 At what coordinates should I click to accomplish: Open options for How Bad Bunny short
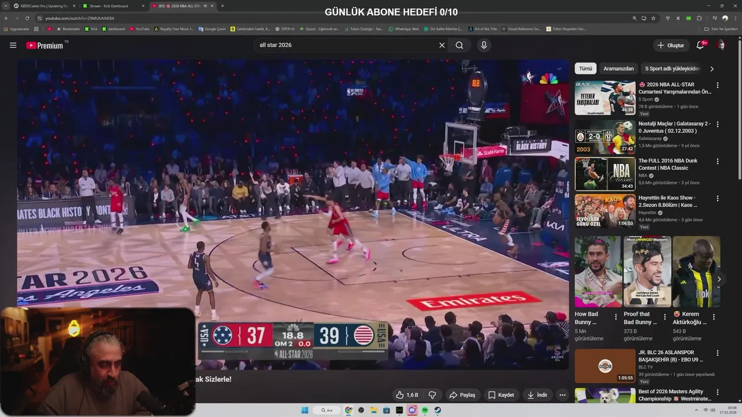[x=616, y=317]
